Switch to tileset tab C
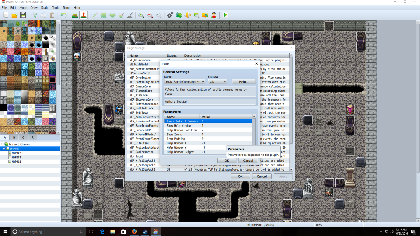 point(24,137)
